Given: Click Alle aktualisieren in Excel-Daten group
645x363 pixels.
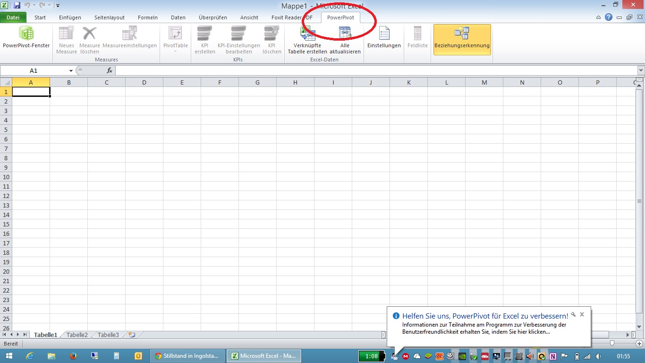Looking at the screenshot, I should 345,41.
